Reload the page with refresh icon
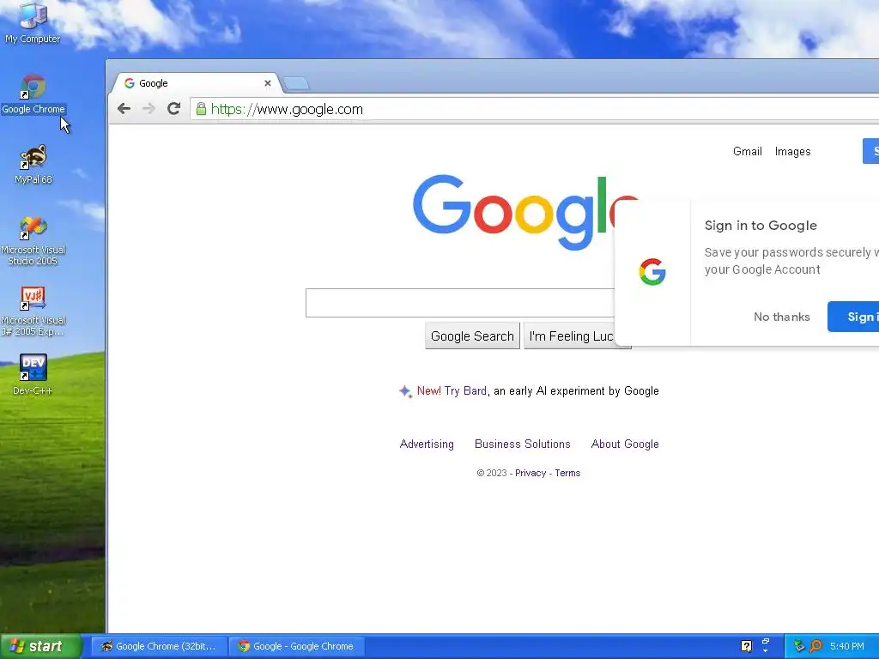The height and width of the screenshot is (659, 879). pyautogui.click(x=173, y=109)
